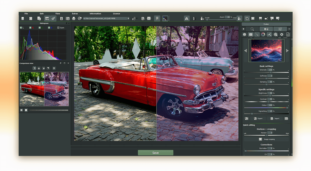Click the fit height icon in the top right toolbar
Image resolution: width=311 pixels, height=171 pixels.
click(x=266, y=18)
